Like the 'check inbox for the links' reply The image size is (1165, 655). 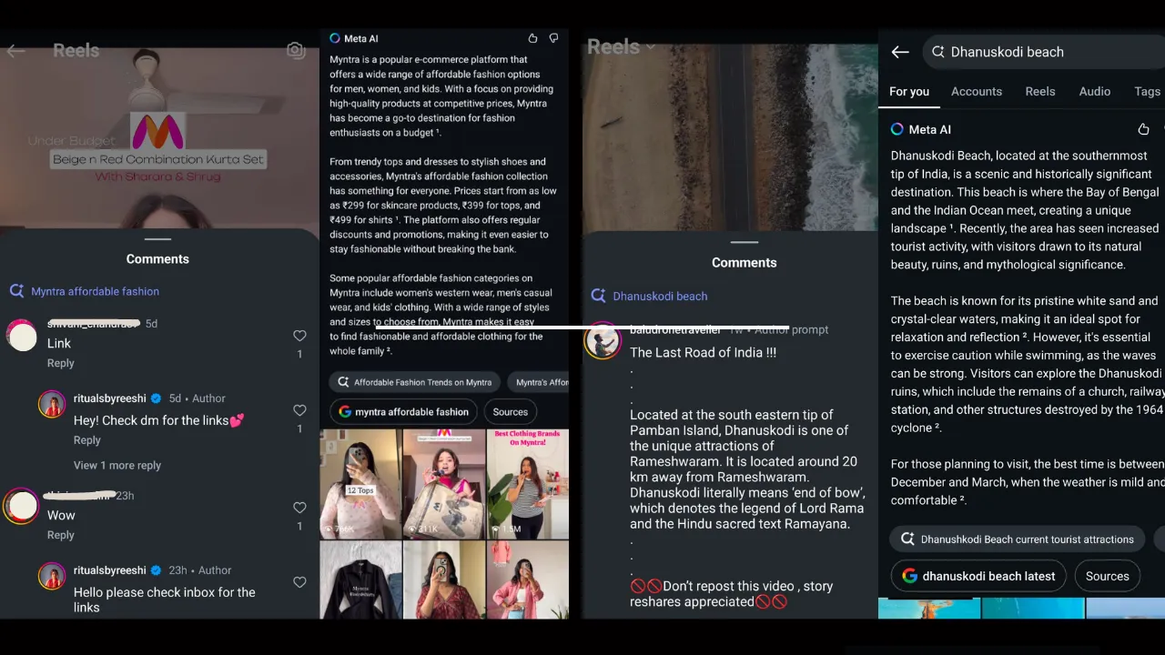pyautogui.click(x=299, y=582)
